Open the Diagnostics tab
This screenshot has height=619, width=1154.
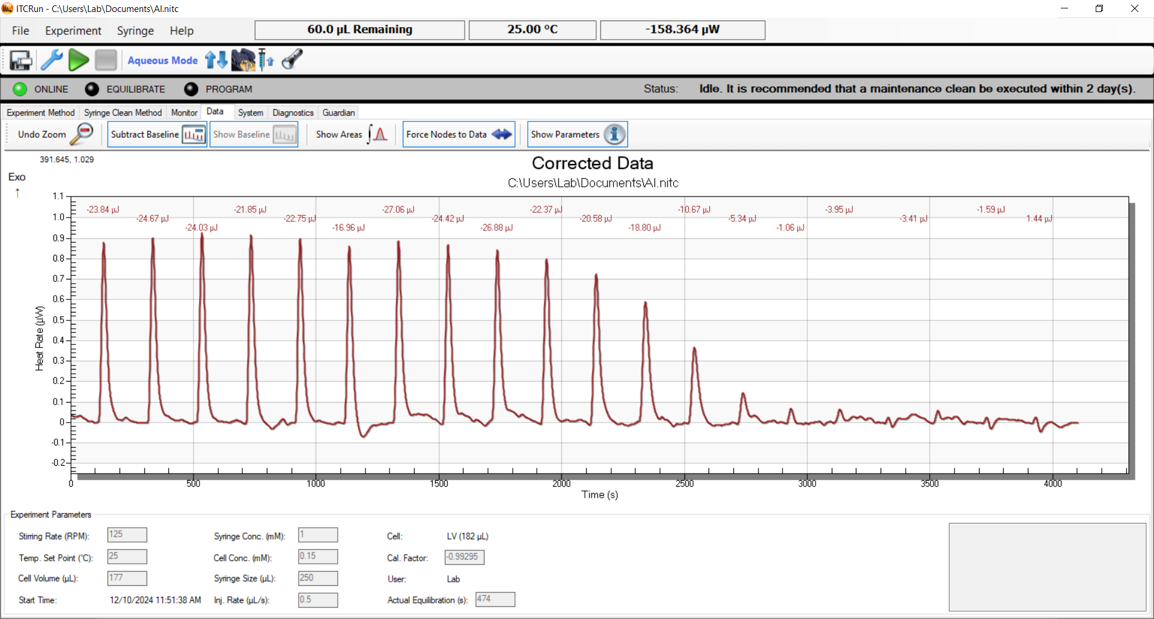click(x=293, y=112)
